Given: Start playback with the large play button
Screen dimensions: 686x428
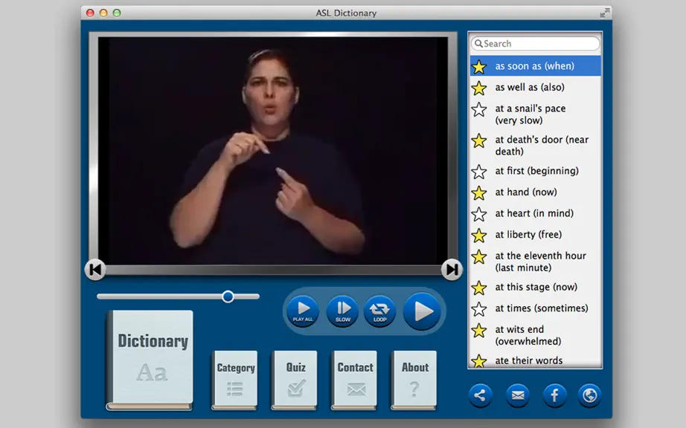Looking at the screenshot, I should pyautogui.click(x=422, y=311).
